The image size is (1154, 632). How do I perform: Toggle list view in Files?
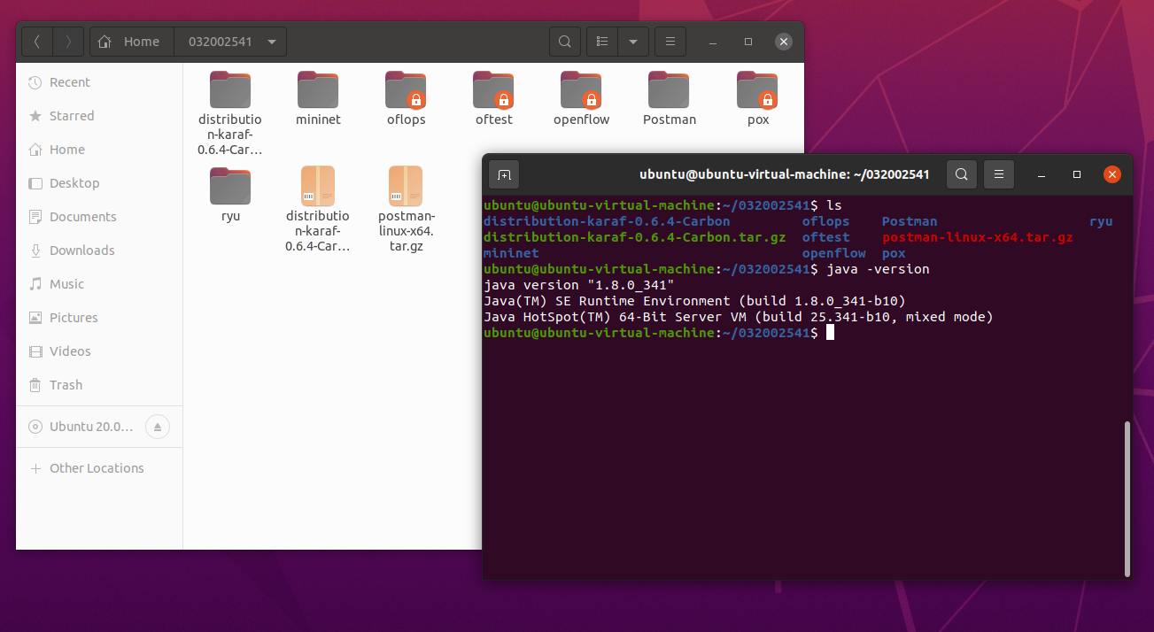coord(602,42)
